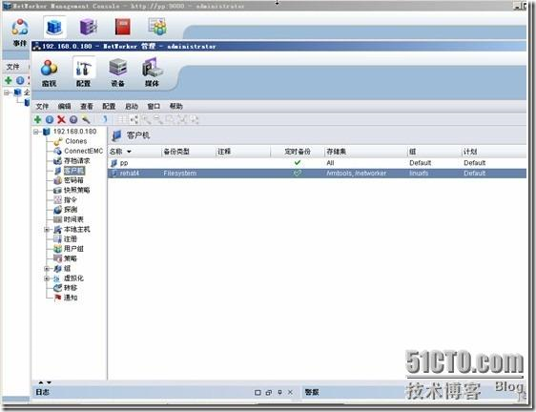The height and width of the screenshot is (412, 536).
Task: Click the blue info properties icon
Action: (50, 119)
